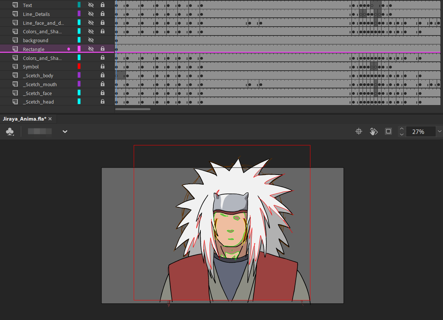Click the Rectangle layer icon

pos(15,49)
